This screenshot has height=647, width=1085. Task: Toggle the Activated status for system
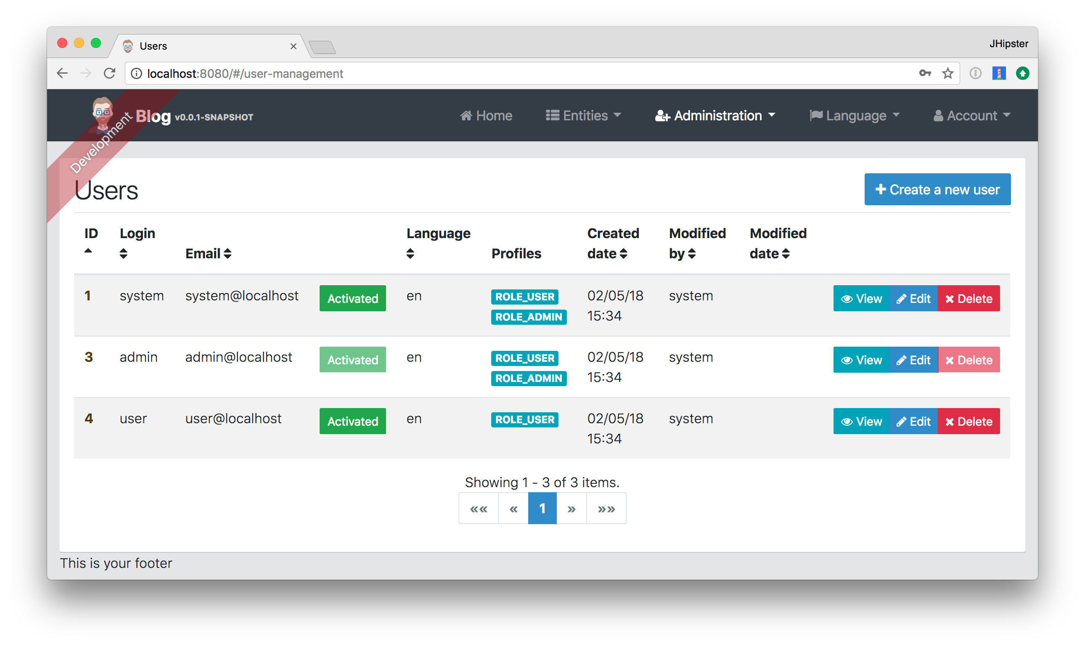click(x=353, y=299)
